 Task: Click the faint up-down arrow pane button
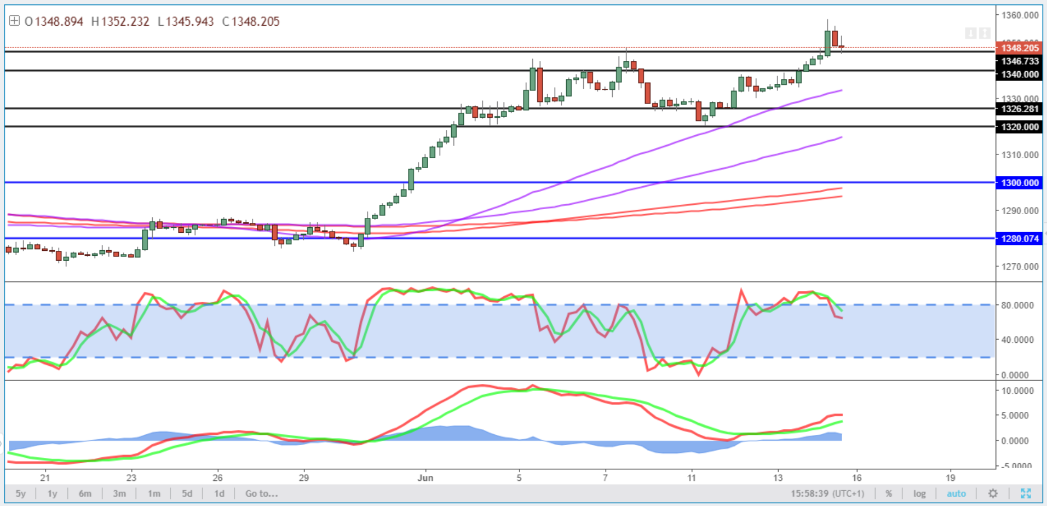click(985, 33)
